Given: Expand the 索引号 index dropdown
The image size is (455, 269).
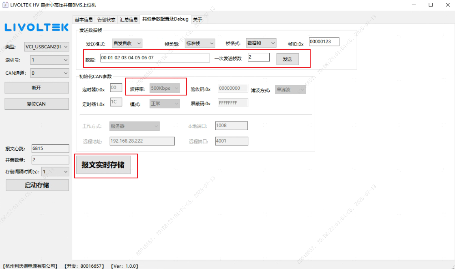Looking at the screenshot, I should click(x=49, y=60).
